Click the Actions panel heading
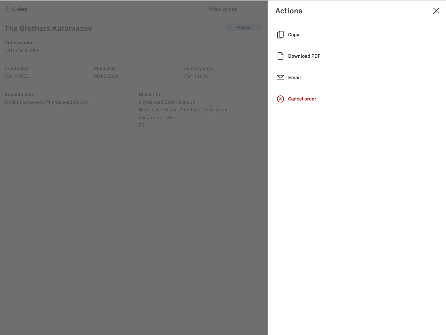Viewport: 446px width, 335px height. [x=289, y=11]
